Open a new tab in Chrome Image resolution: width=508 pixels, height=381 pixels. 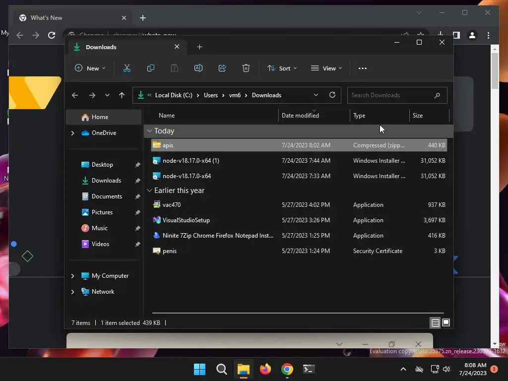pyautogui.click(x=143, y=18)
